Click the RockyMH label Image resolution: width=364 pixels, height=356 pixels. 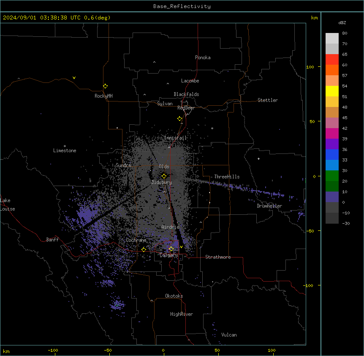[x=103, y=96]
